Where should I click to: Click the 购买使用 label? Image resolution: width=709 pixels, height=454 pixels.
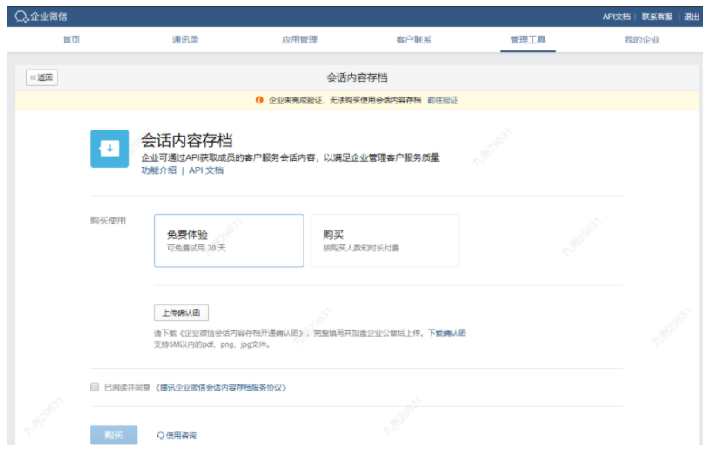click(x=108, y=220)
